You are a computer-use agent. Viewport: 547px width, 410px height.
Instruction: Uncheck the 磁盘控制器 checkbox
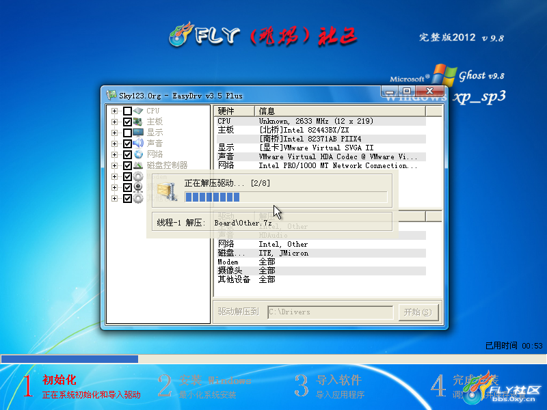coord(127,165)
